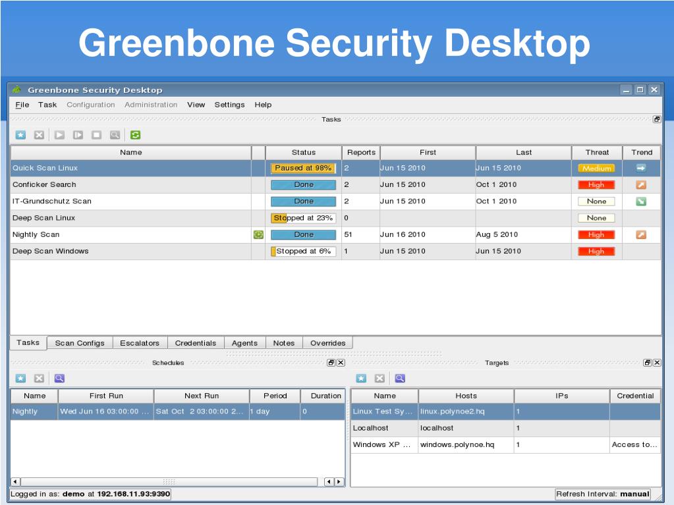Undock the Tasks panel with float icon
The image size is (674, 505).
coord(657,119)
